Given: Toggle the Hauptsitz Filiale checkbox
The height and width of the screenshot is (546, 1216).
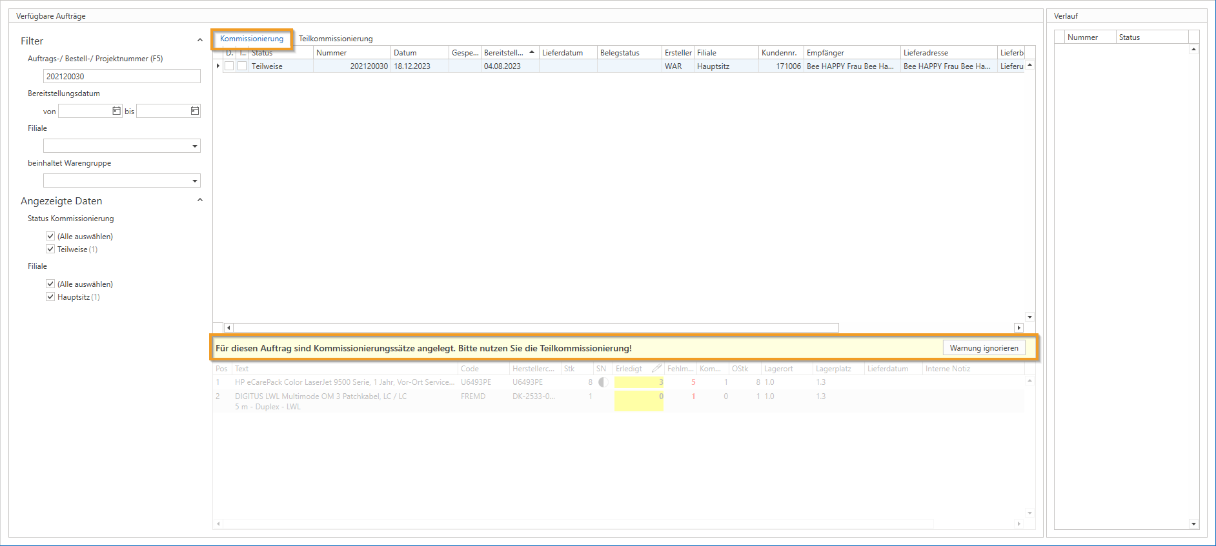Looking at the screenshot, I should tap(50, 297).
